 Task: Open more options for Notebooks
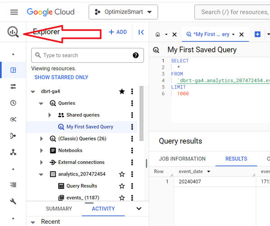(x=132, y=151)
